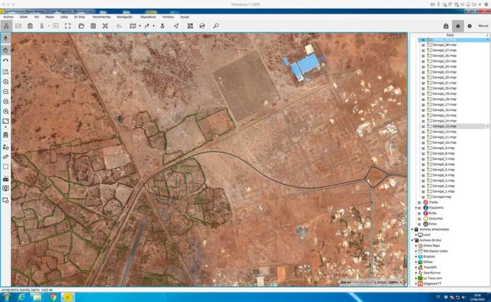Click the waypoint pin toolbar icon
This screenshot has width=491, height=302.
(x=162, y=26)
